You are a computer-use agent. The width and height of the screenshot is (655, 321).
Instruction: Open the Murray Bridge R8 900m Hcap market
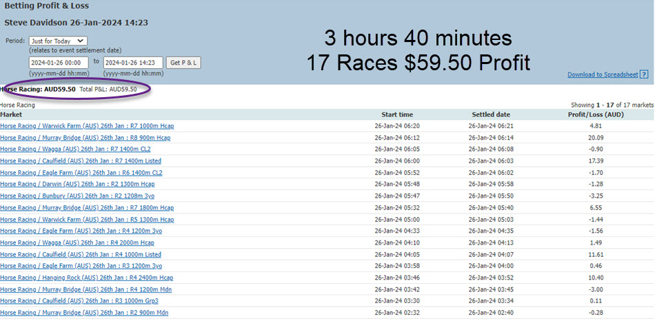[x=85, y=138]
